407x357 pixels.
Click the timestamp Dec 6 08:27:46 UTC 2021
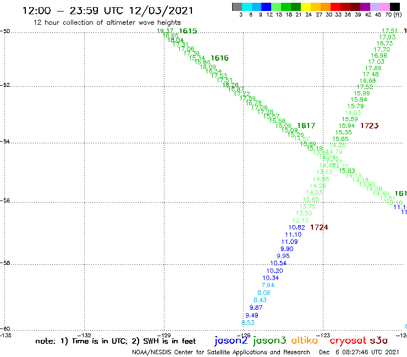[x=359, y=352]
